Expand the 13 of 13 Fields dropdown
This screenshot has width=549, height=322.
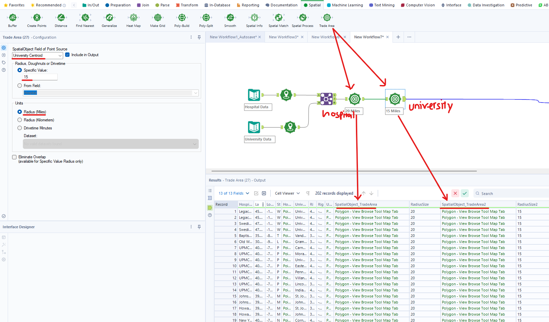pos(234,193)
